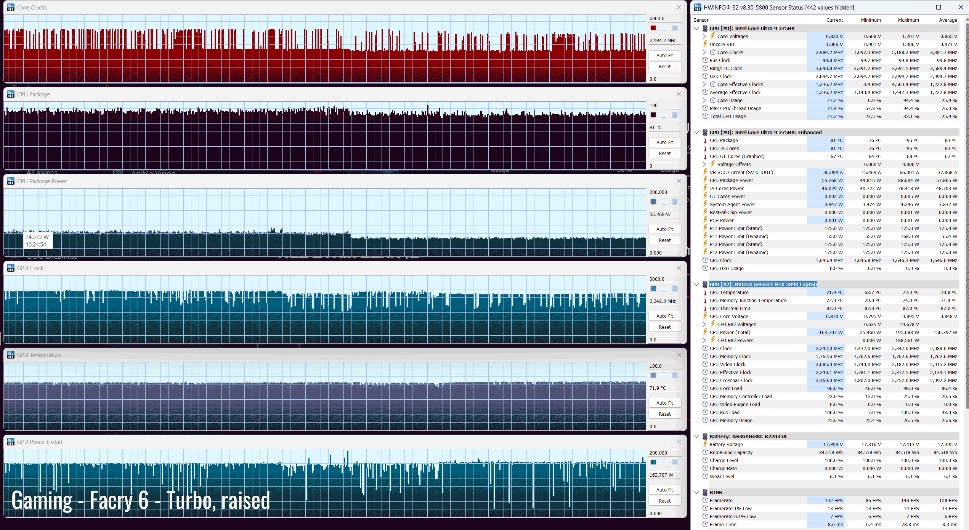Close the GPU Clock graph window
This screenshot has height=530, width=969.
point(679,268)
